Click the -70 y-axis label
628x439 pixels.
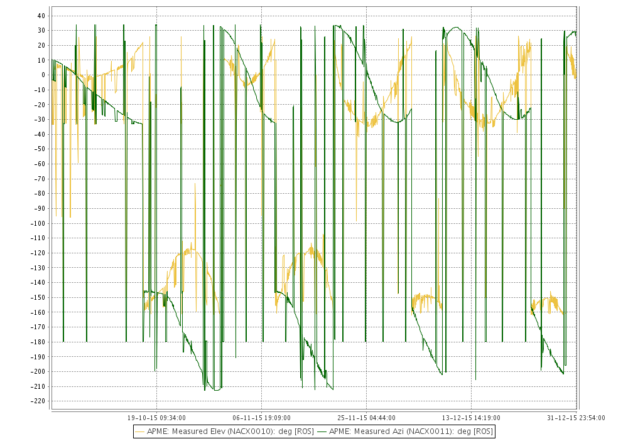click(40, 179)
